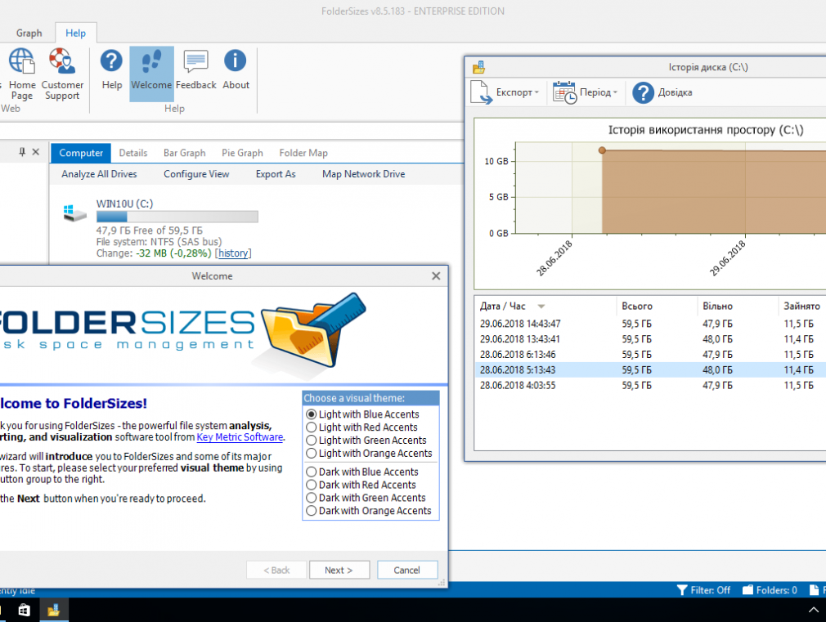Image resolution: width=826 pixels, height=622 pixels.
Task: Show hidden tray icons chevron
Action: (814, 611)
